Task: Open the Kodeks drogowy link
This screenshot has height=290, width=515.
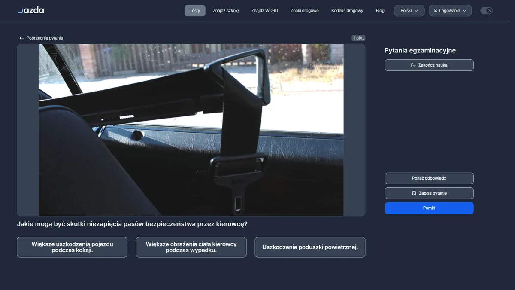Action: point(347,11)
